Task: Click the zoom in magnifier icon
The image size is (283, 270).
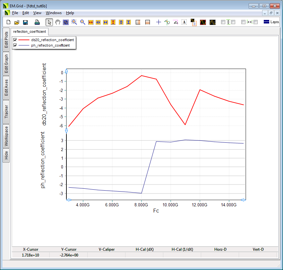Action: click(74, 22)
